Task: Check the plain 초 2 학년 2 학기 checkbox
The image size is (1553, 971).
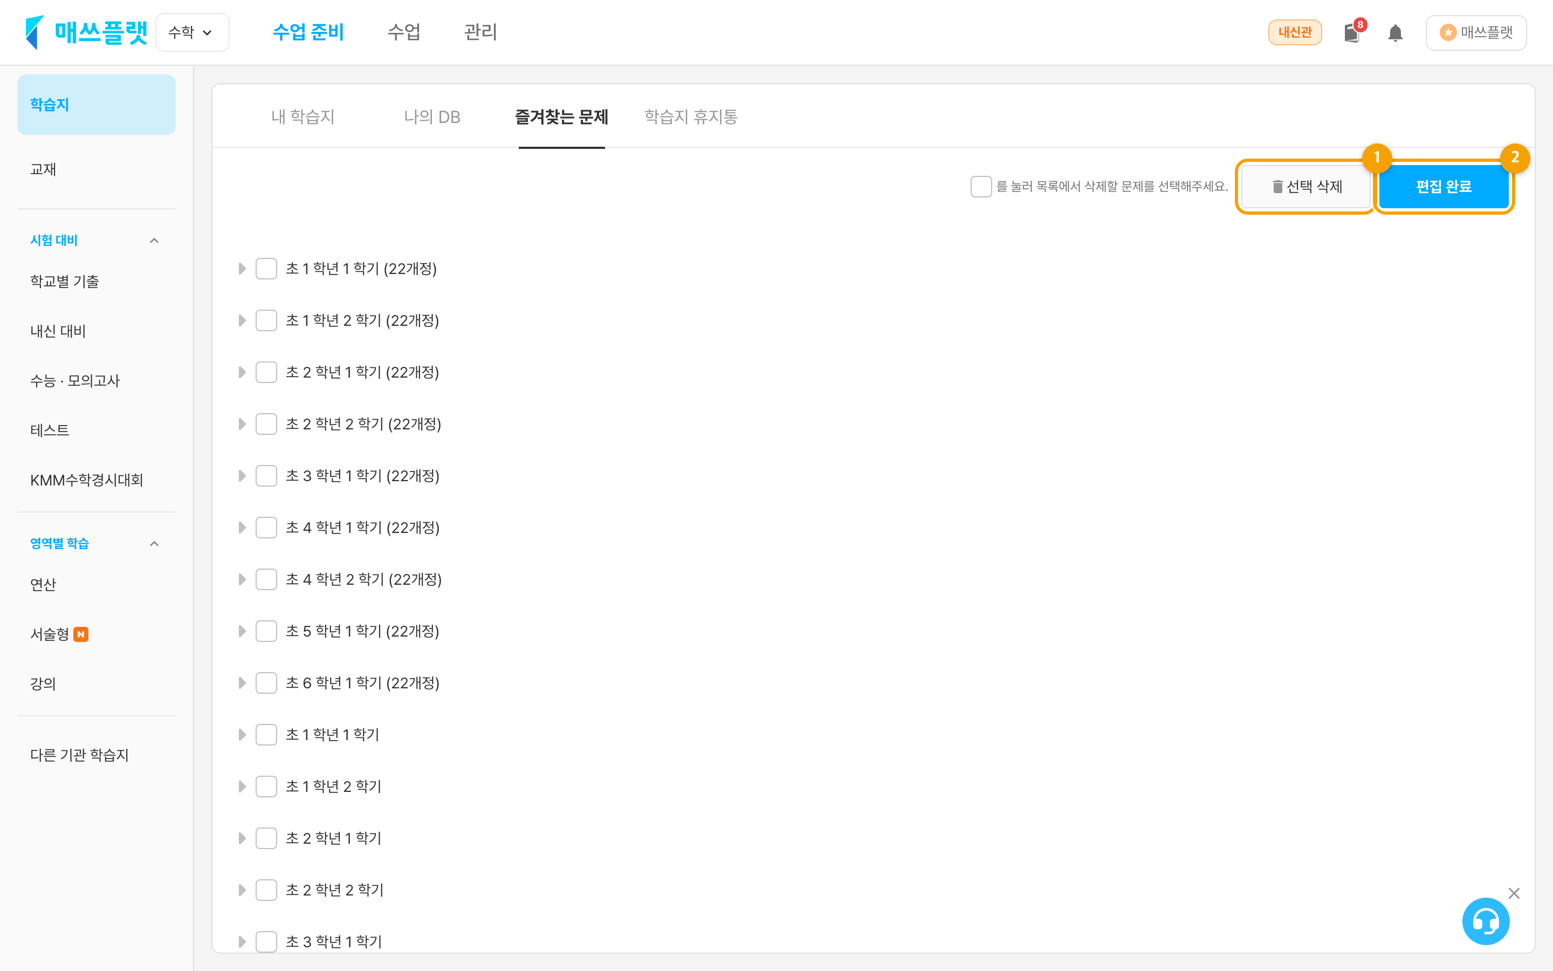Action: tap(266, 890)
